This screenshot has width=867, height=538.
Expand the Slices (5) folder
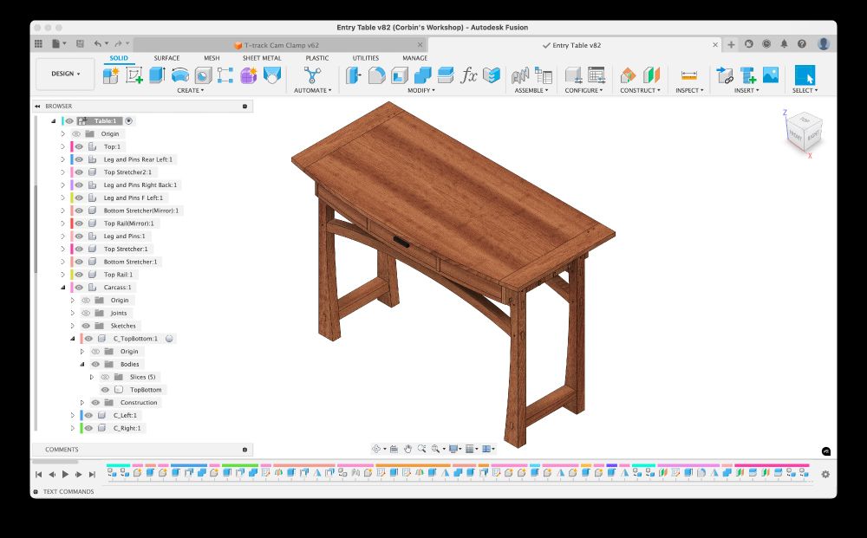[92, 377]
